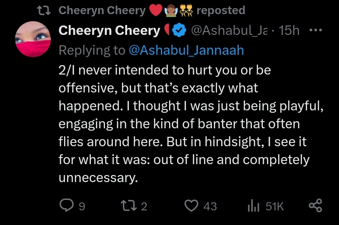Click the bold author name Cheeryn Cheery
The width and height of the screenshot is (339, 225).
pyautogui.click(x=109, y=31)
